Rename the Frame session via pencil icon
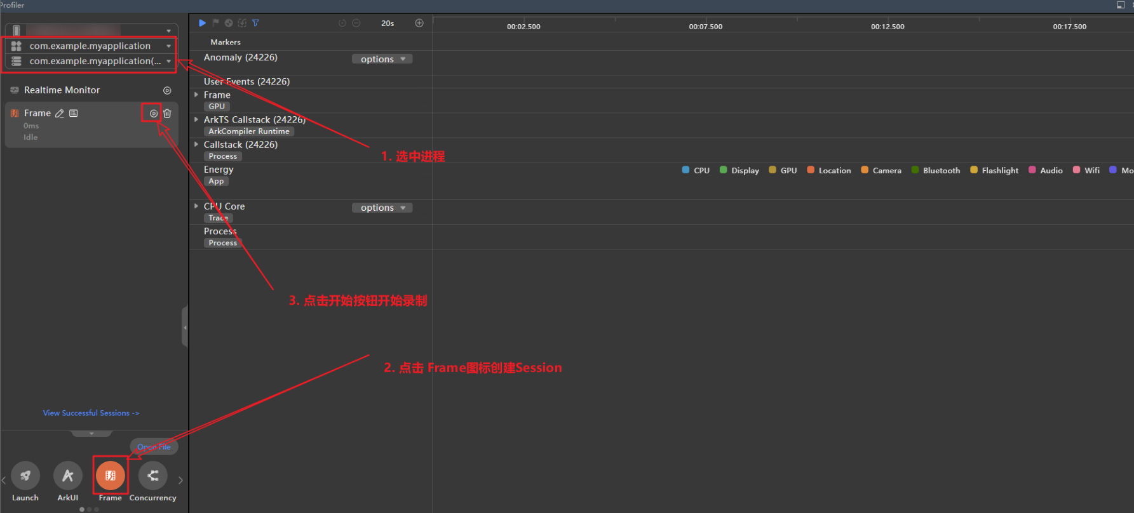The image size is (1134, 513). click(x=60, y=114)
